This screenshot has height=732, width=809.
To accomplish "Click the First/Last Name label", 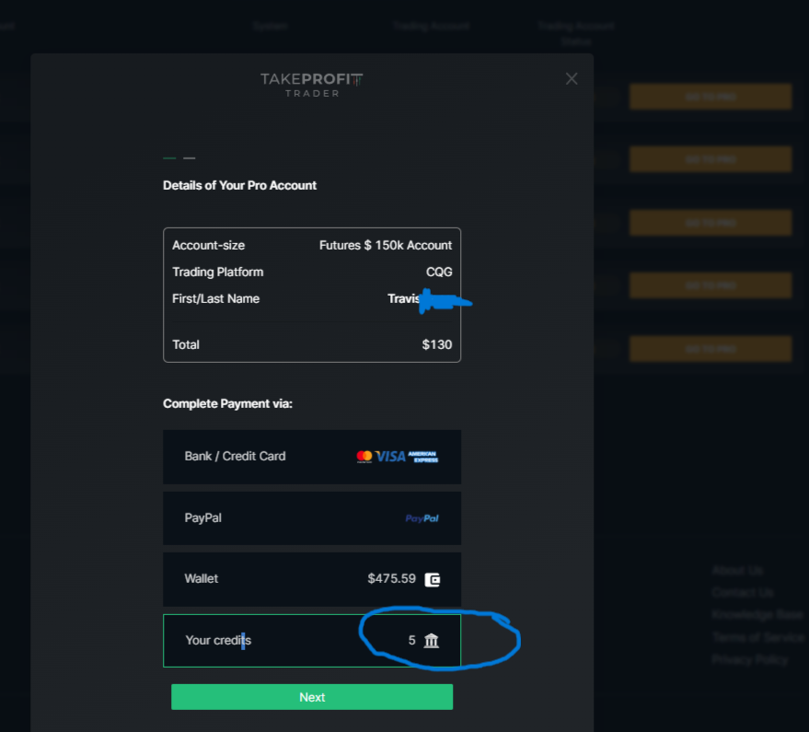I will tap(215, 299).
